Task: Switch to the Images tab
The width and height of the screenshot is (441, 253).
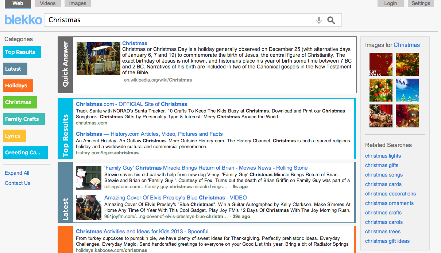Action: pyautogui.click(x=78, y=4)
